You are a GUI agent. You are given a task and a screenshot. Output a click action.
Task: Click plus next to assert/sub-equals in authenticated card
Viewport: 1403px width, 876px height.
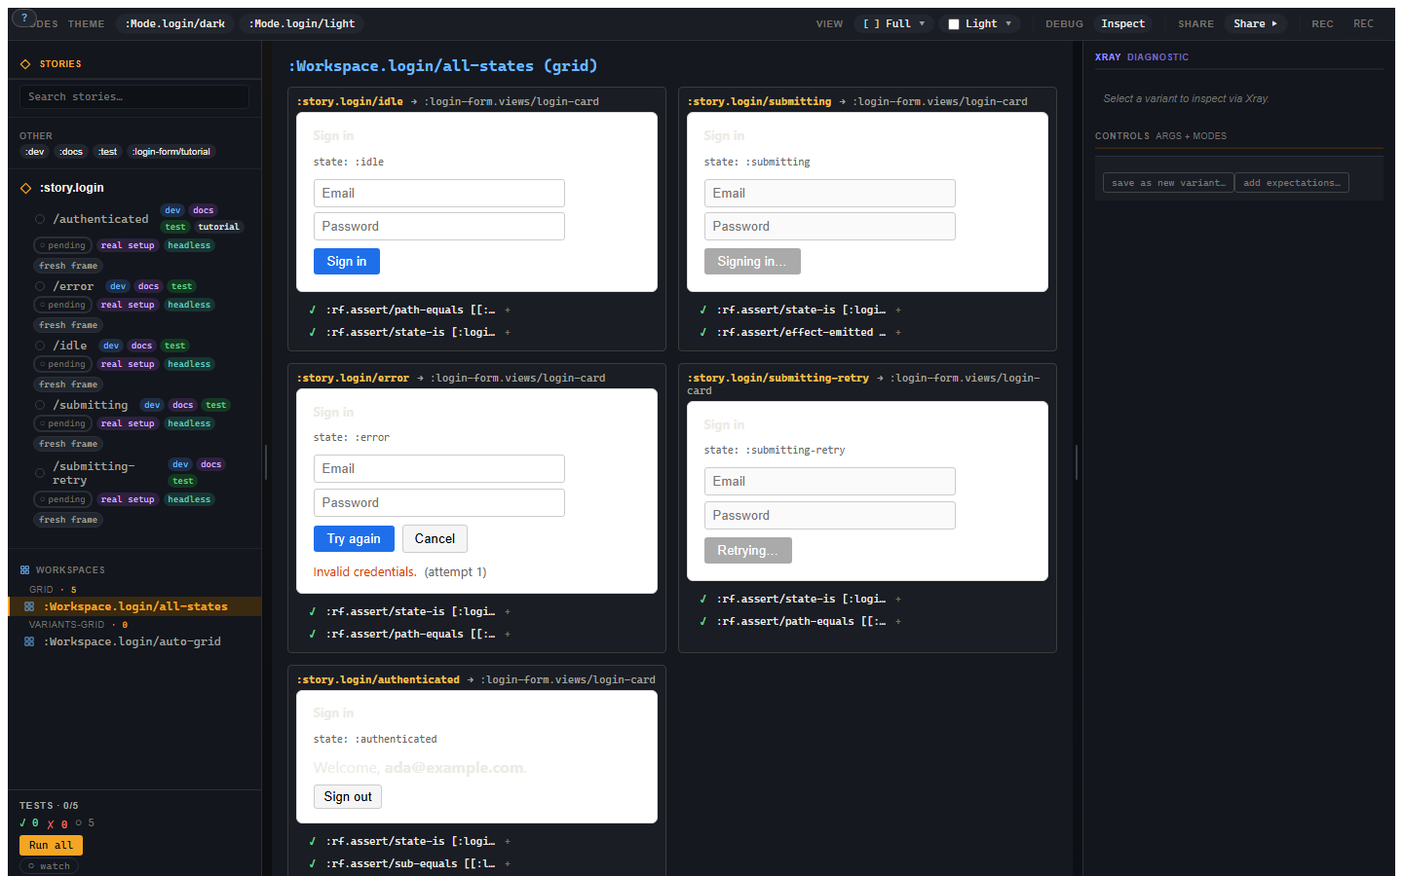click(x=508, y=864)
